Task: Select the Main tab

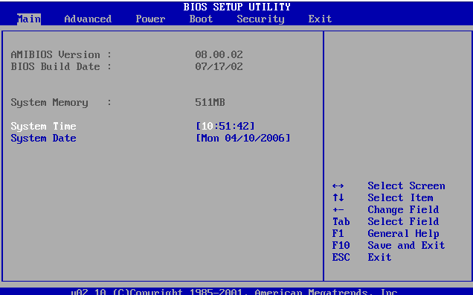Action: click(29, 19)
